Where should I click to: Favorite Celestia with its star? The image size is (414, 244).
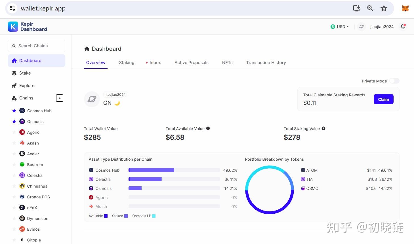(x=14, y=175)
